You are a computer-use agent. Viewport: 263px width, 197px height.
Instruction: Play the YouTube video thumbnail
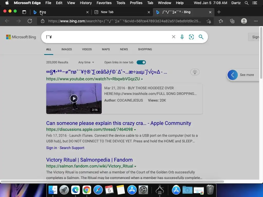pos(74,98)
